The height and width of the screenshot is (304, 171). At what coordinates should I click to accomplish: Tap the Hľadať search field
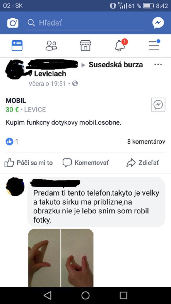(85, 23)
